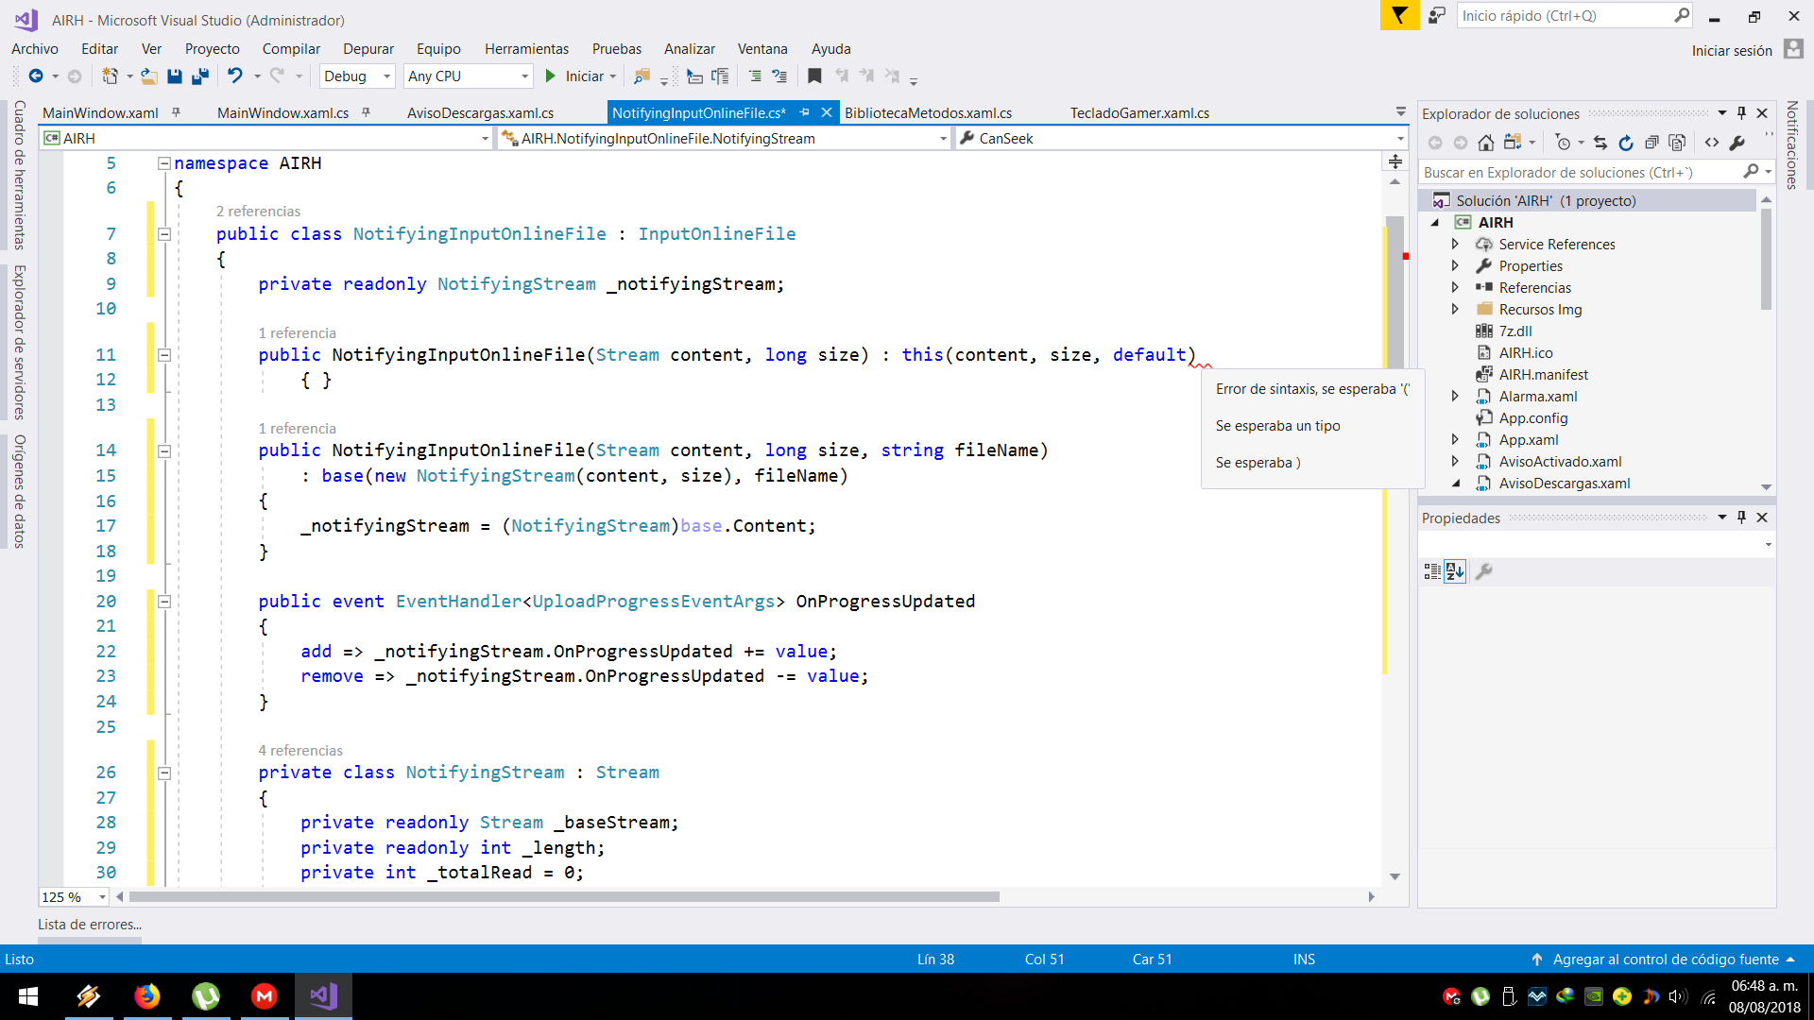
Task: Click the Save icon in the toolbar
Action: pyautogui.click(x=175, y=76)
